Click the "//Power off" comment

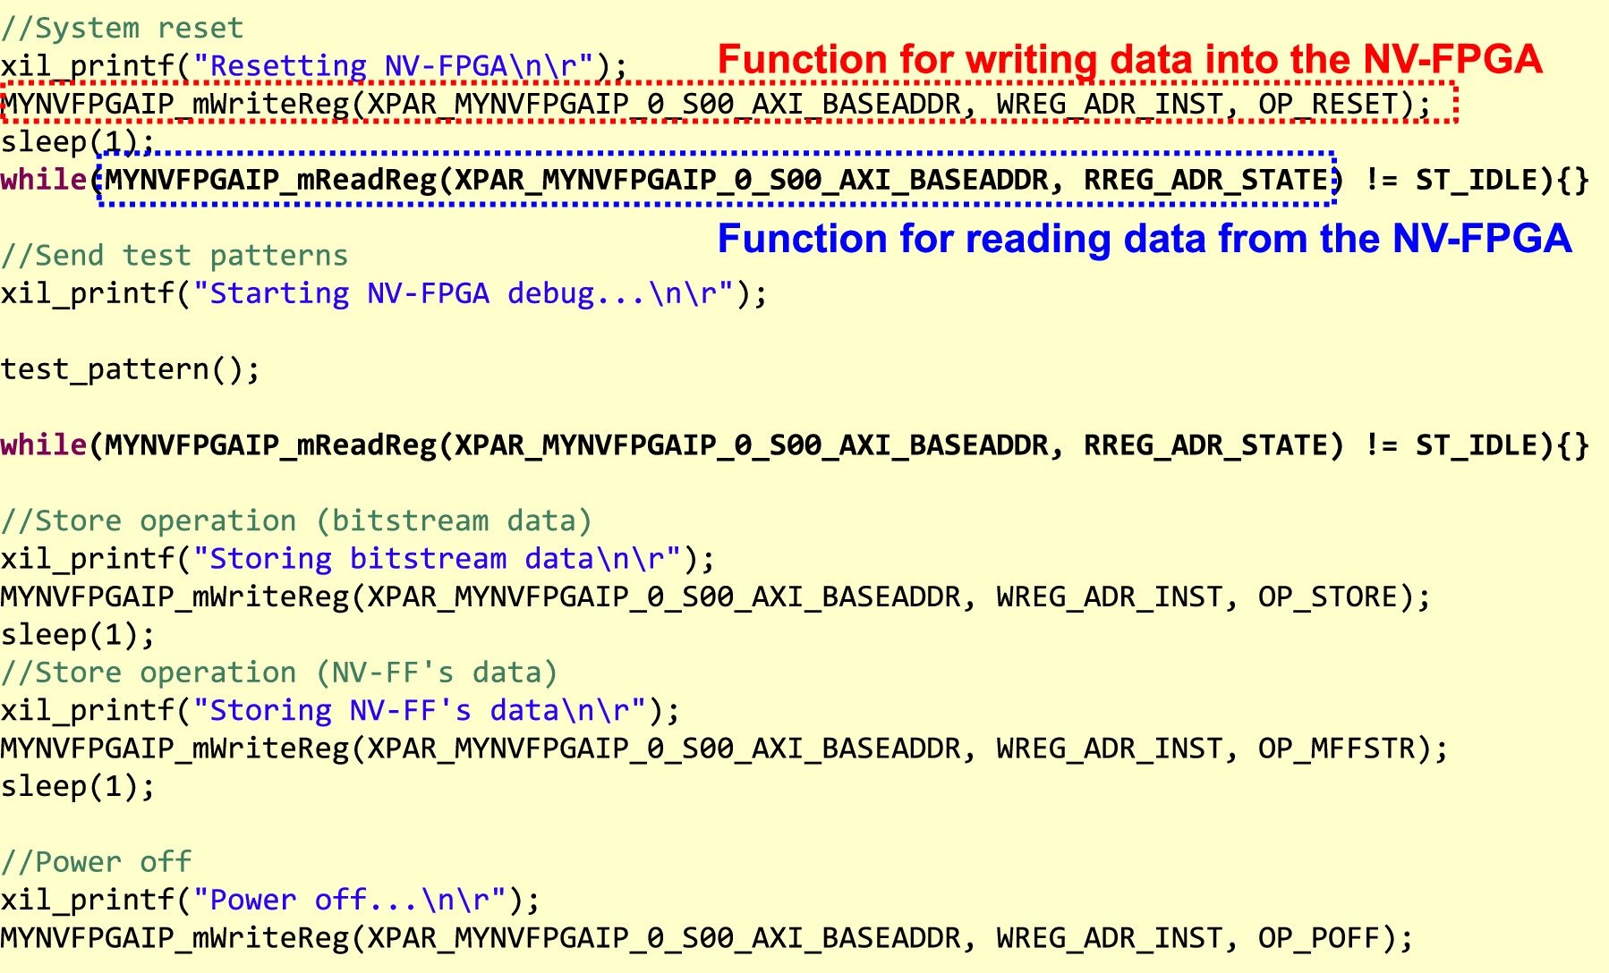point(97,862)
